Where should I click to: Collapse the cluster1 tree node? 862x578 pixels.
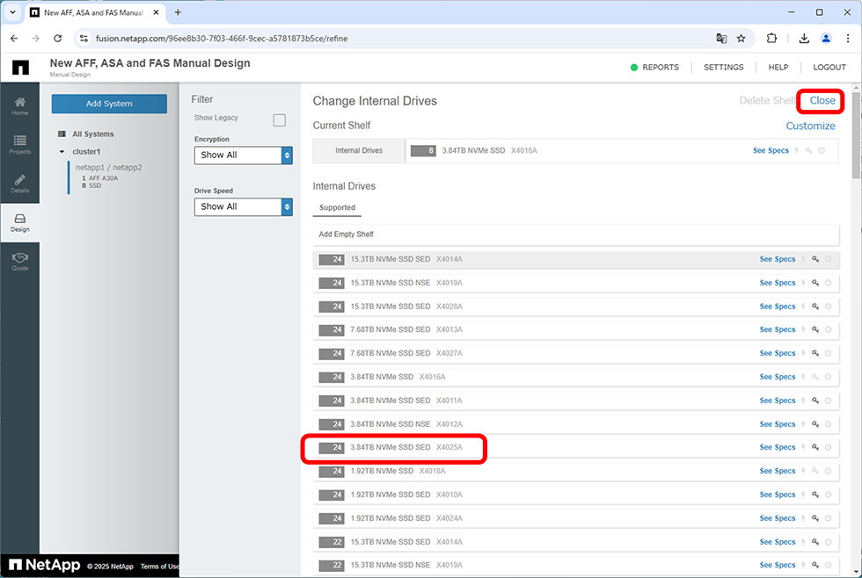pos(62,151)
